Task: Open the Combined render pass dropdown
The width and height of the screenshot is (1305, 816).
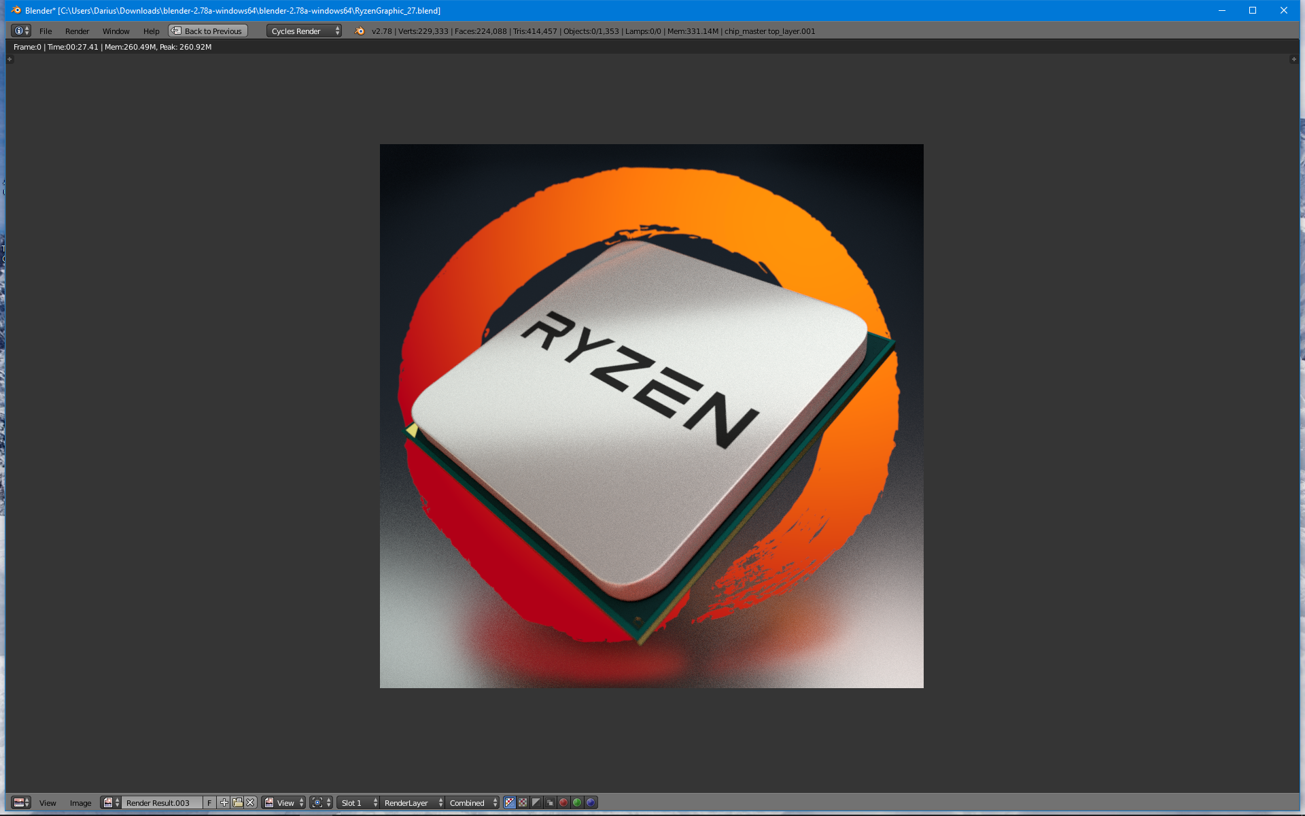Action: click(473, 802)
